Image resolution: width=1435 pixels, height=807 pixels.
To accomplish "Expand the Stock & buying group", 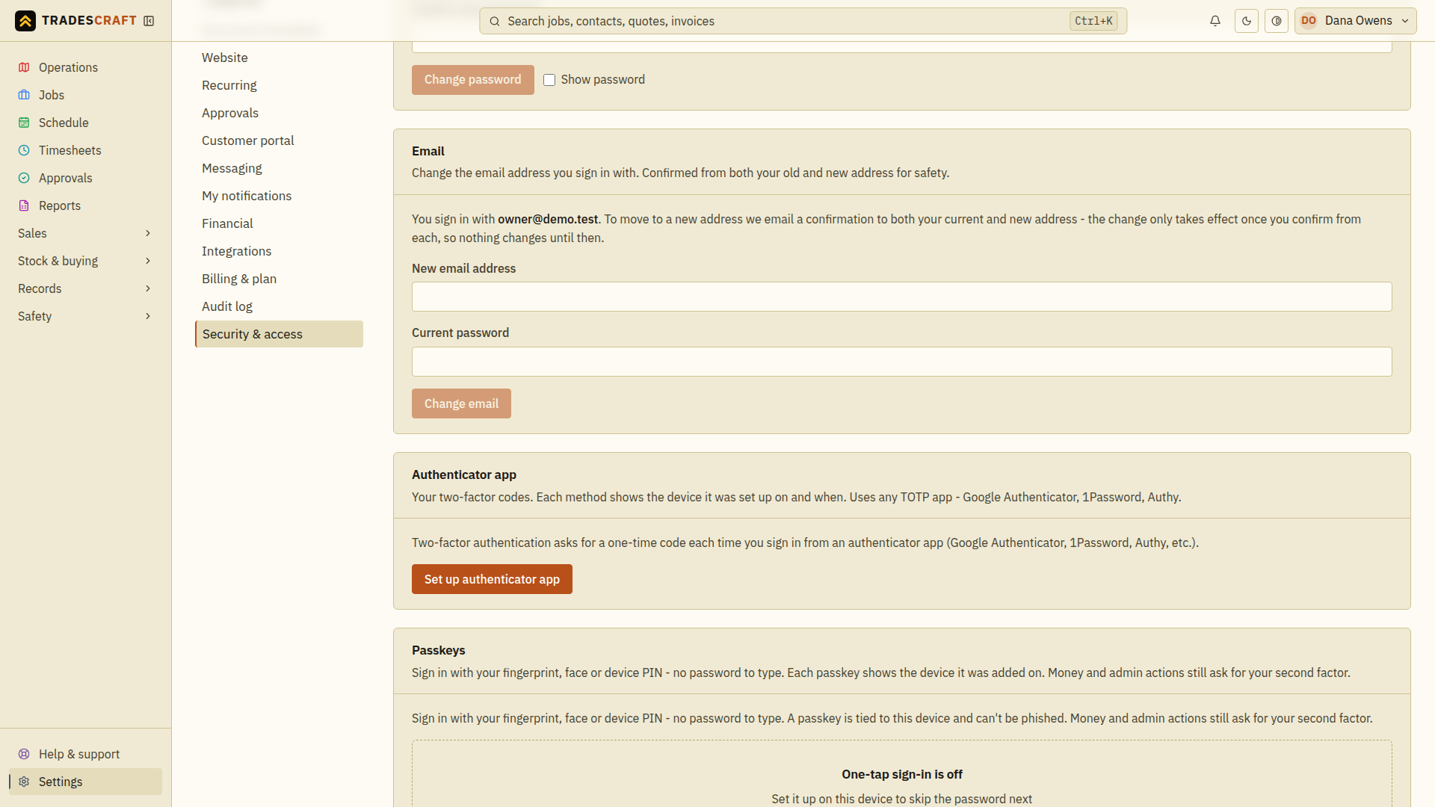I will click(x=85, y=261).
